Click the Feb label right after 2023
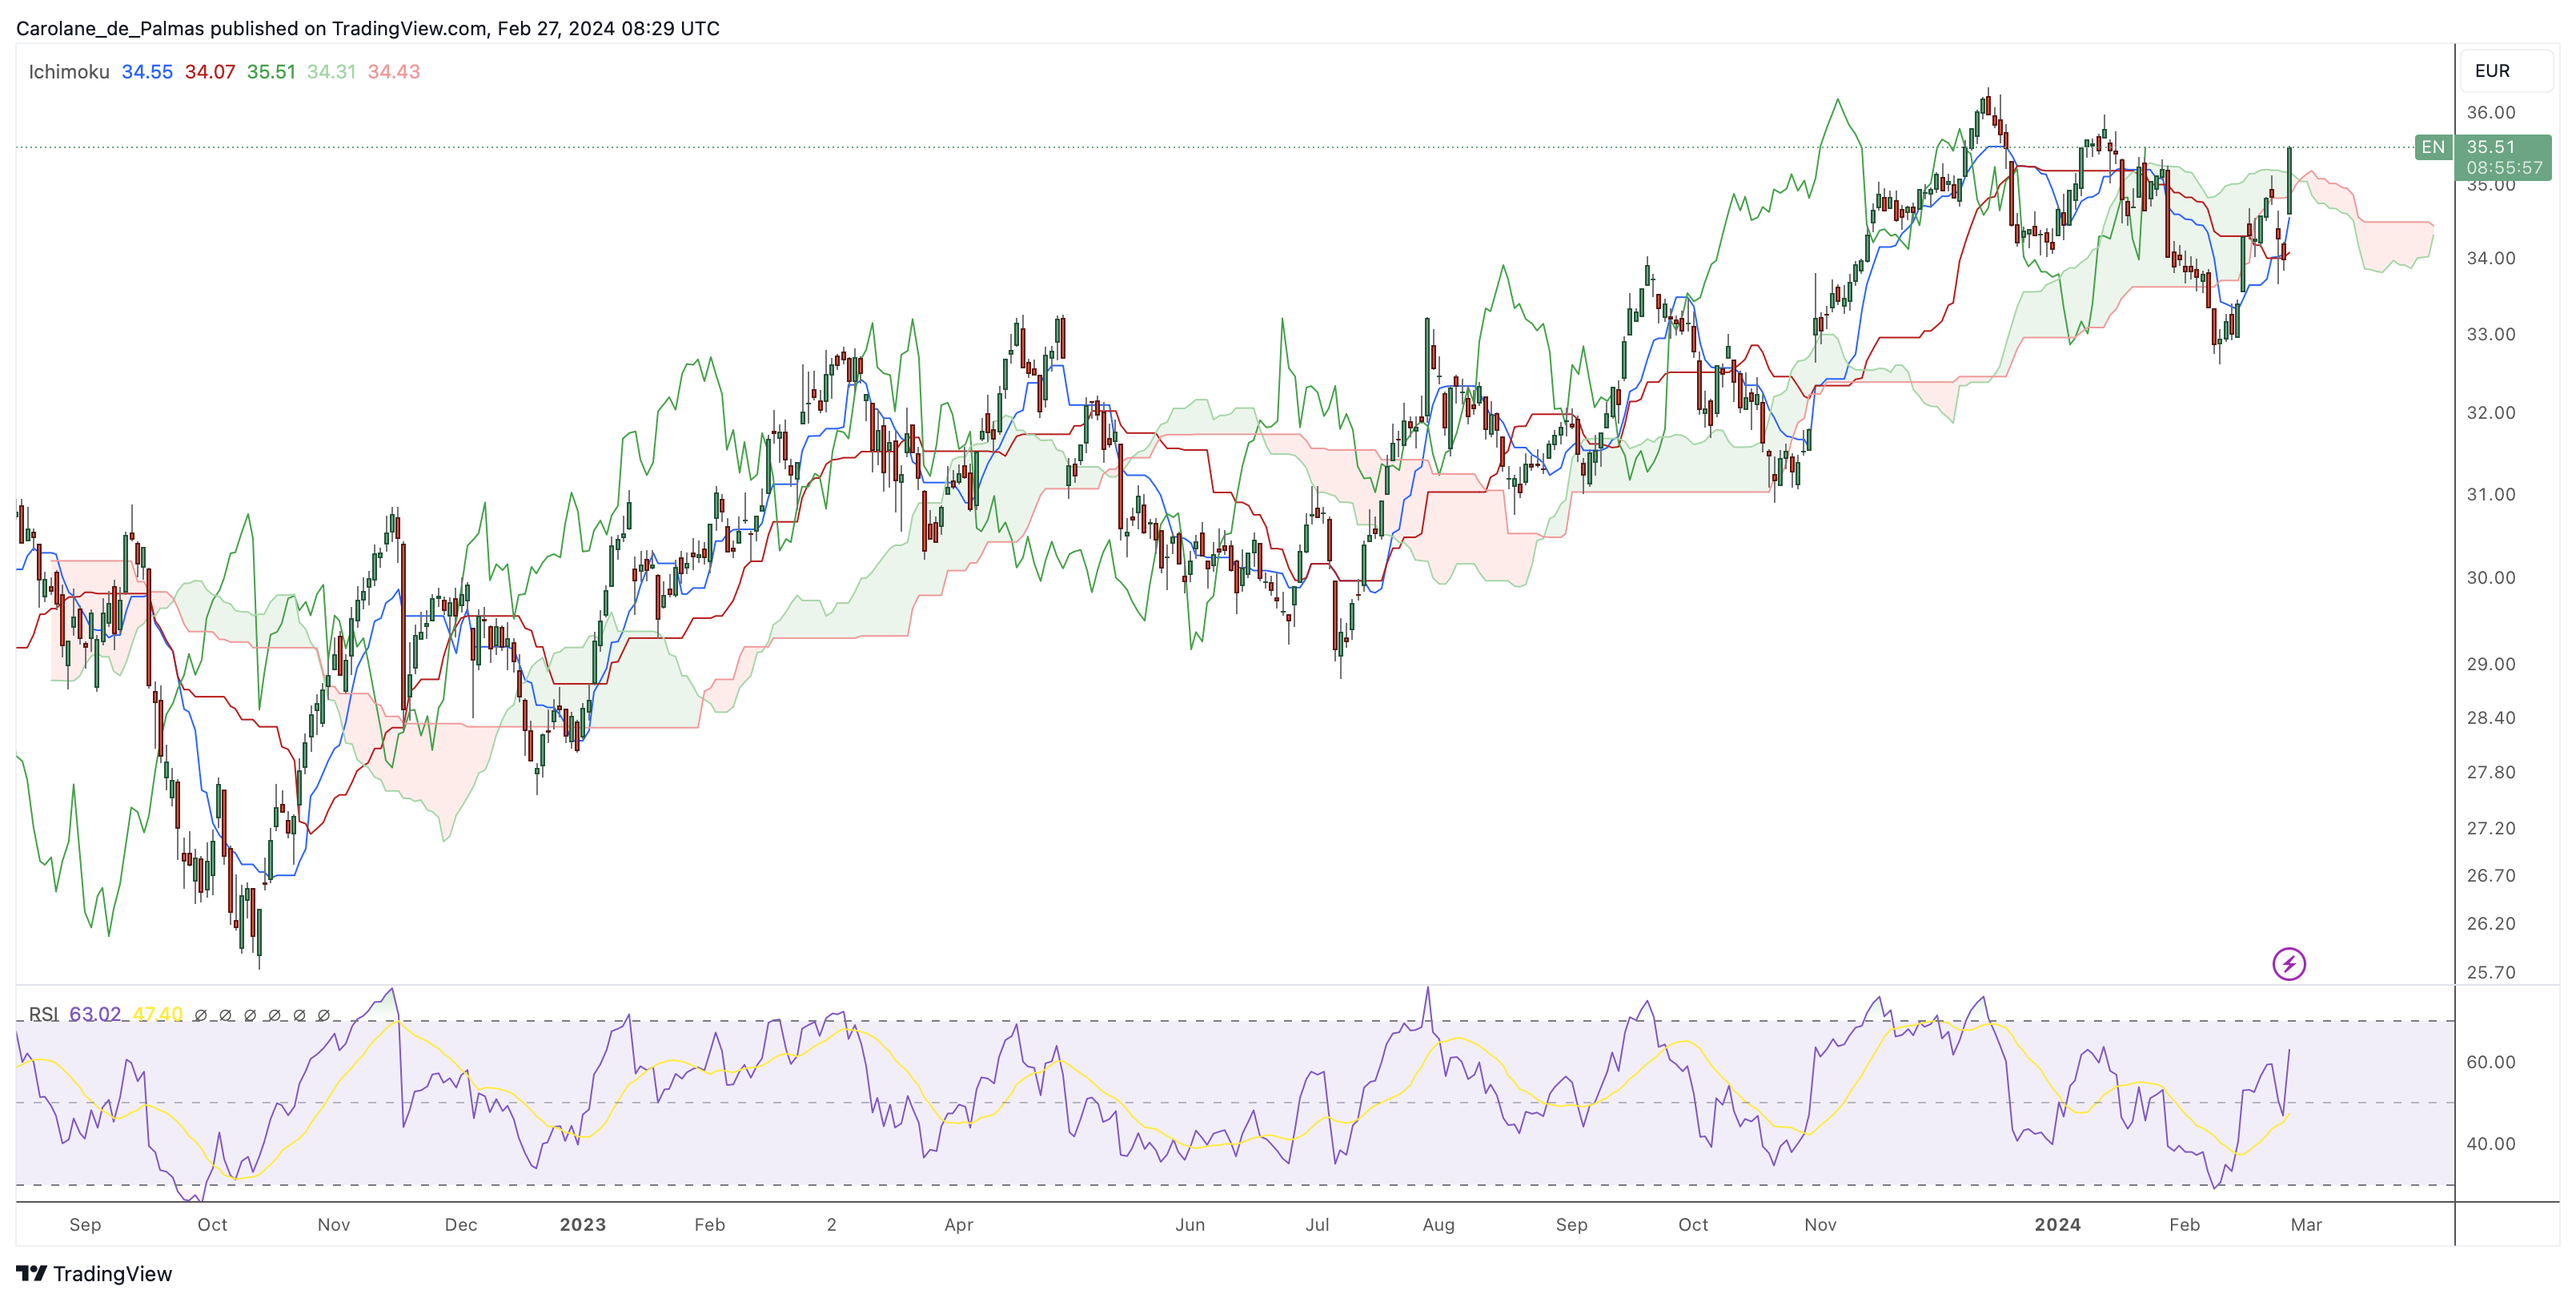This screenshot has height=1302, width=2576. pos(710,1224)
